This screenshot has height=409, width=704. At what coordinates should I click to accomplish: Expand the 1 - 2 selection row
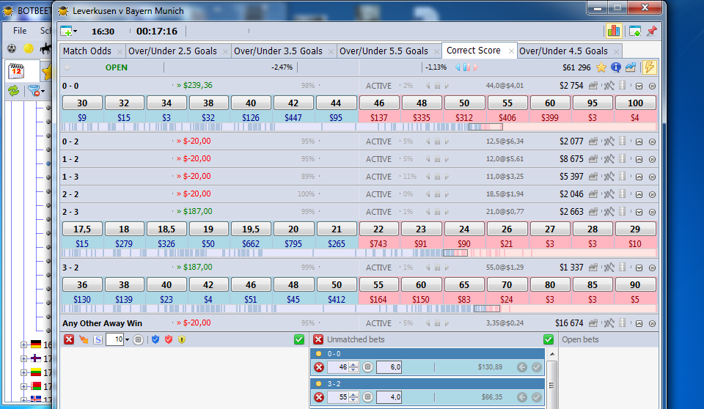point(639,159)
